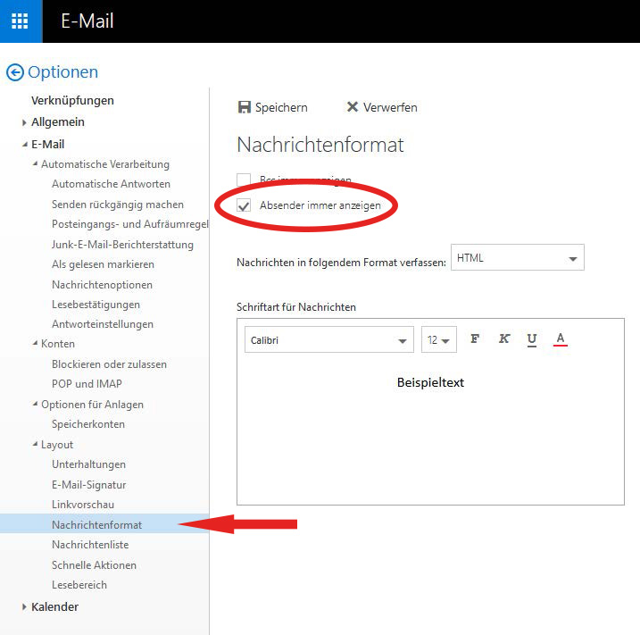Toggle bold formatting (F)
The image size is (640, 635).
tap(475, 338)
